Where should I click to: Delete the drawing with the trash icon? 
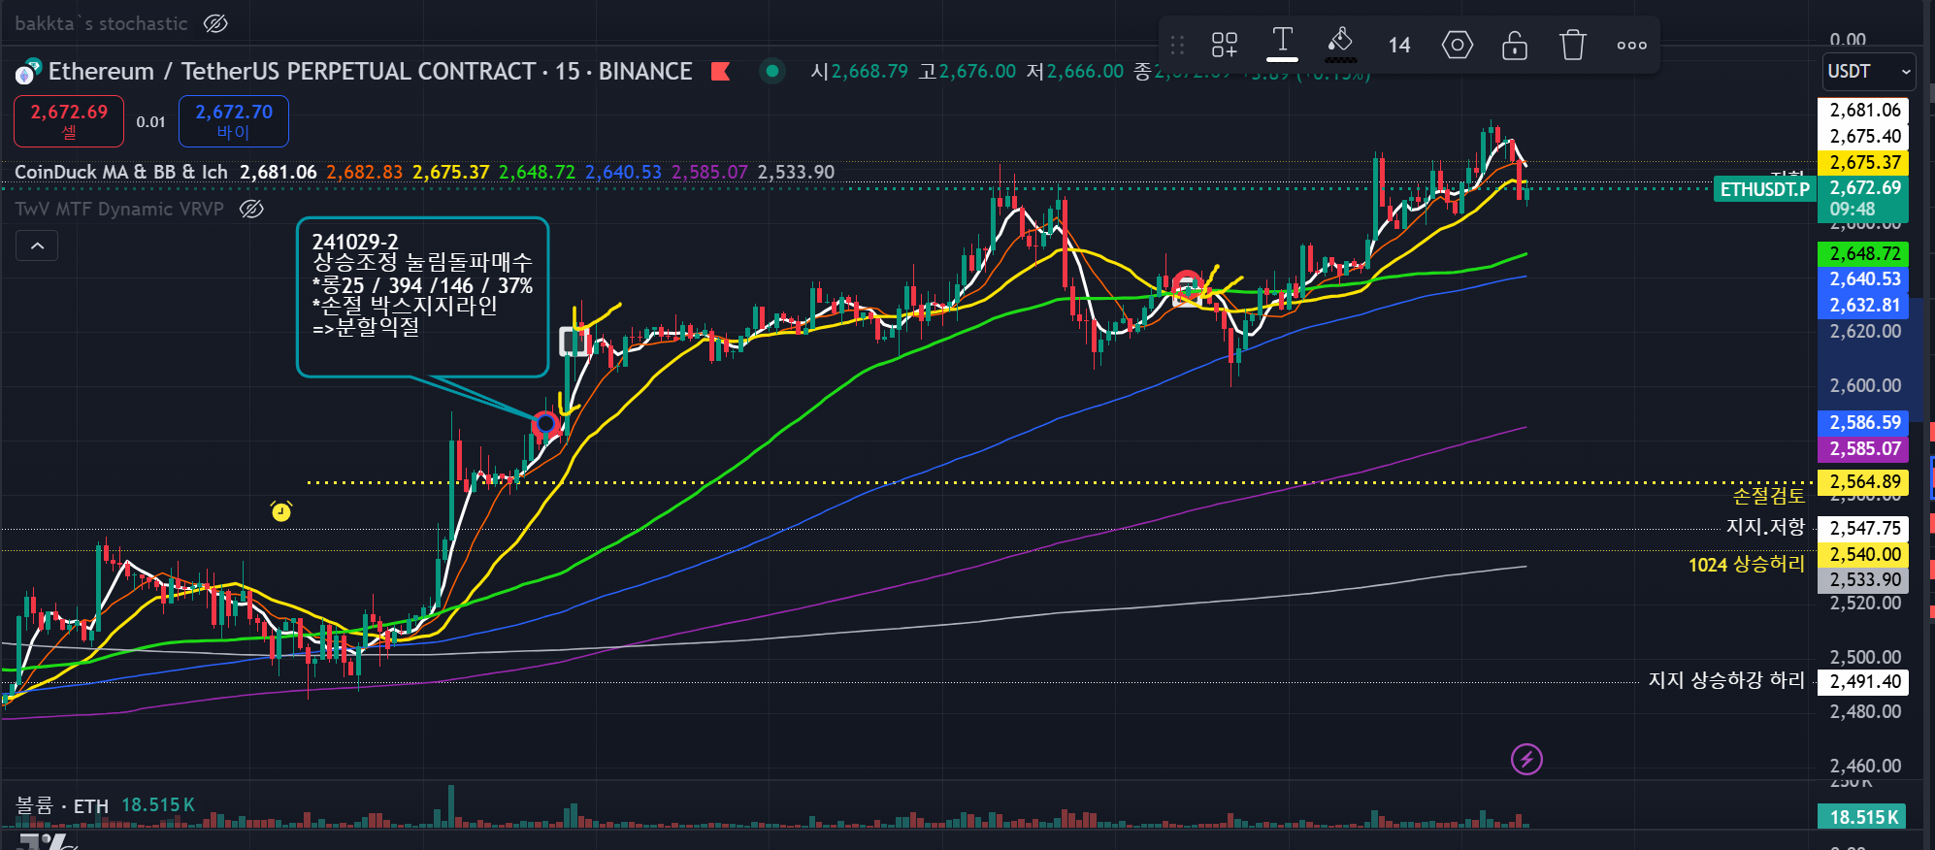pos(1573,45)
